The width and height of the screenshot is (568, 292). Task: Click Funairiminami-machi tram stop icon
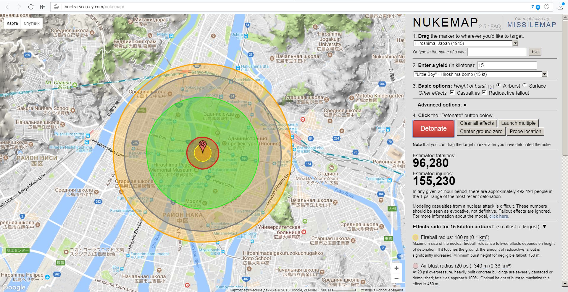click(128, 255)
